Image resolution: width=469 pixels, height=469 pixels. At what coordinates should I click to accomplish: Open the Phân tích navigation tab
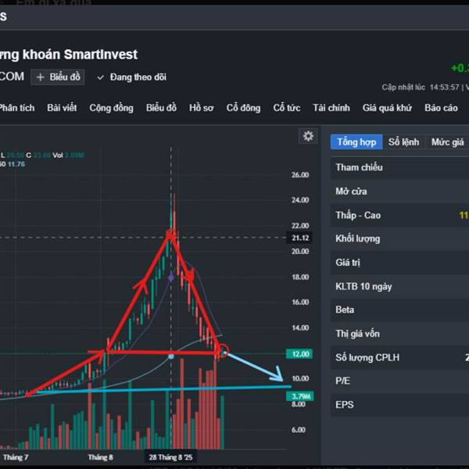tap(16, 108)
